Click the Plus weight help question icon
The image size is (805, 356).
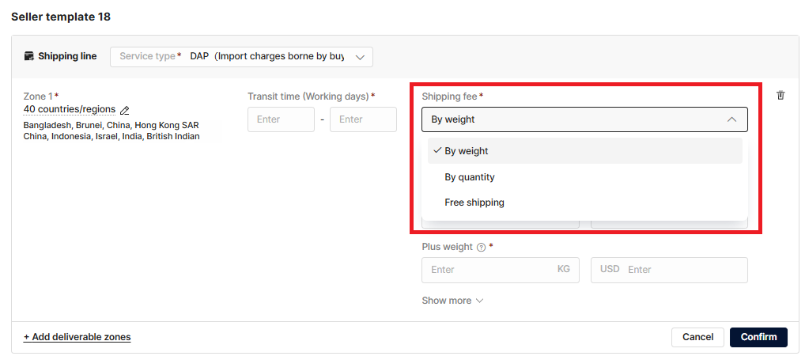click(x=481, y=247)
